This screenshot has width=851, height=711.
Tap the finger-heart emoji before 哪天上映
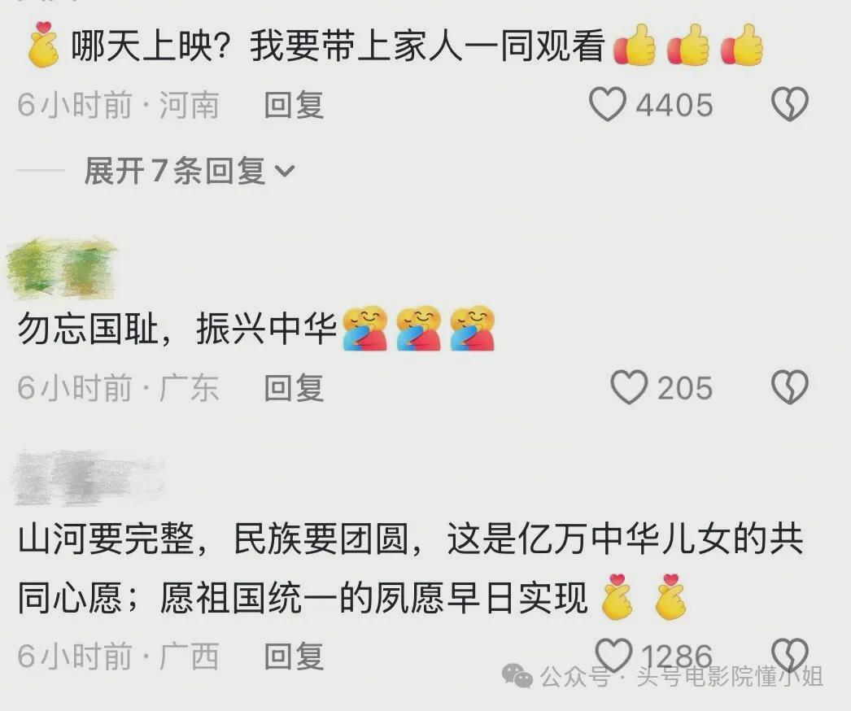(43, 45)
